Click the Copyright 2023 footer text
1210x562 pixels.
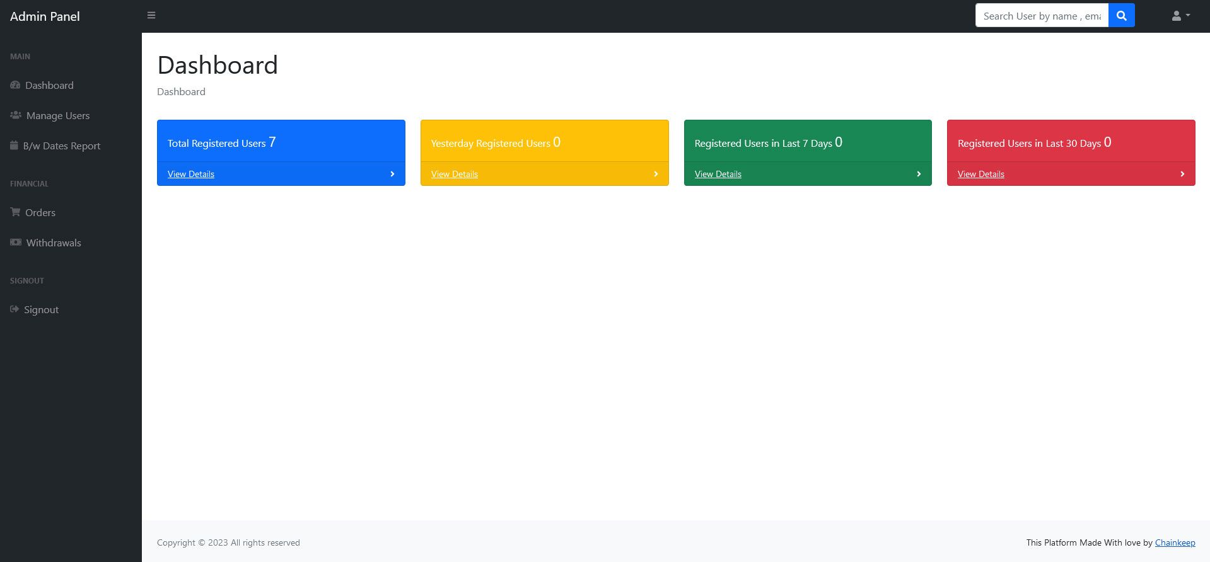(x=228, y=542)
